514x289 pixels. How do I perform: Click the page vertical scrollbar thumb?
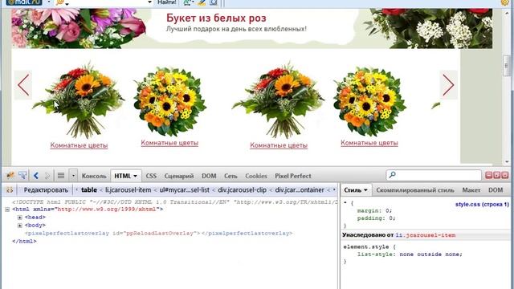pyautogui.click(x=506, y=66)
